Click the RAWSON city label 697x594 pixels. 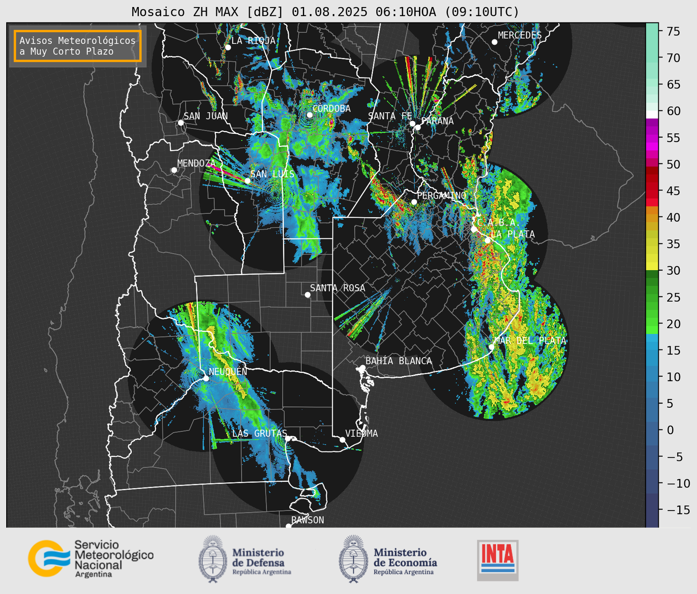[307, 520]
